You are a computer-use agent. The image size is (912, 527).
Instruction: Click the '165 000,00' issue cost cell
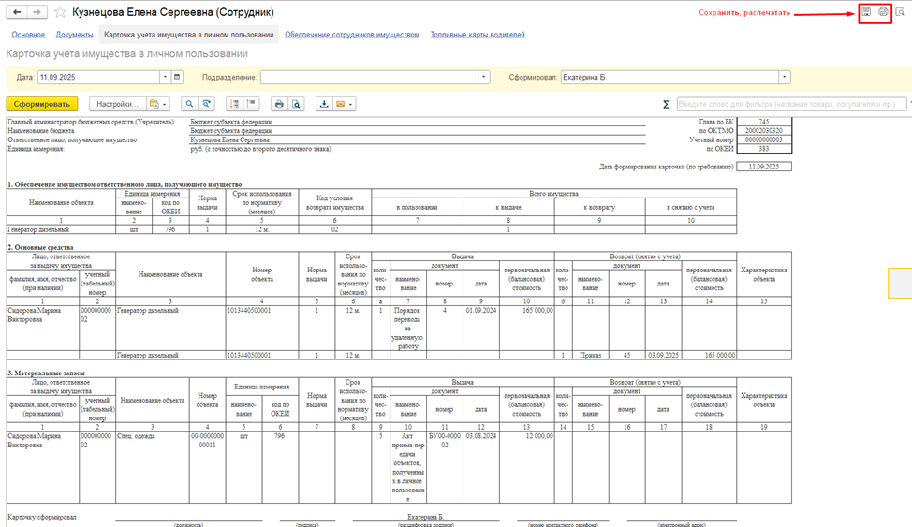526,328
